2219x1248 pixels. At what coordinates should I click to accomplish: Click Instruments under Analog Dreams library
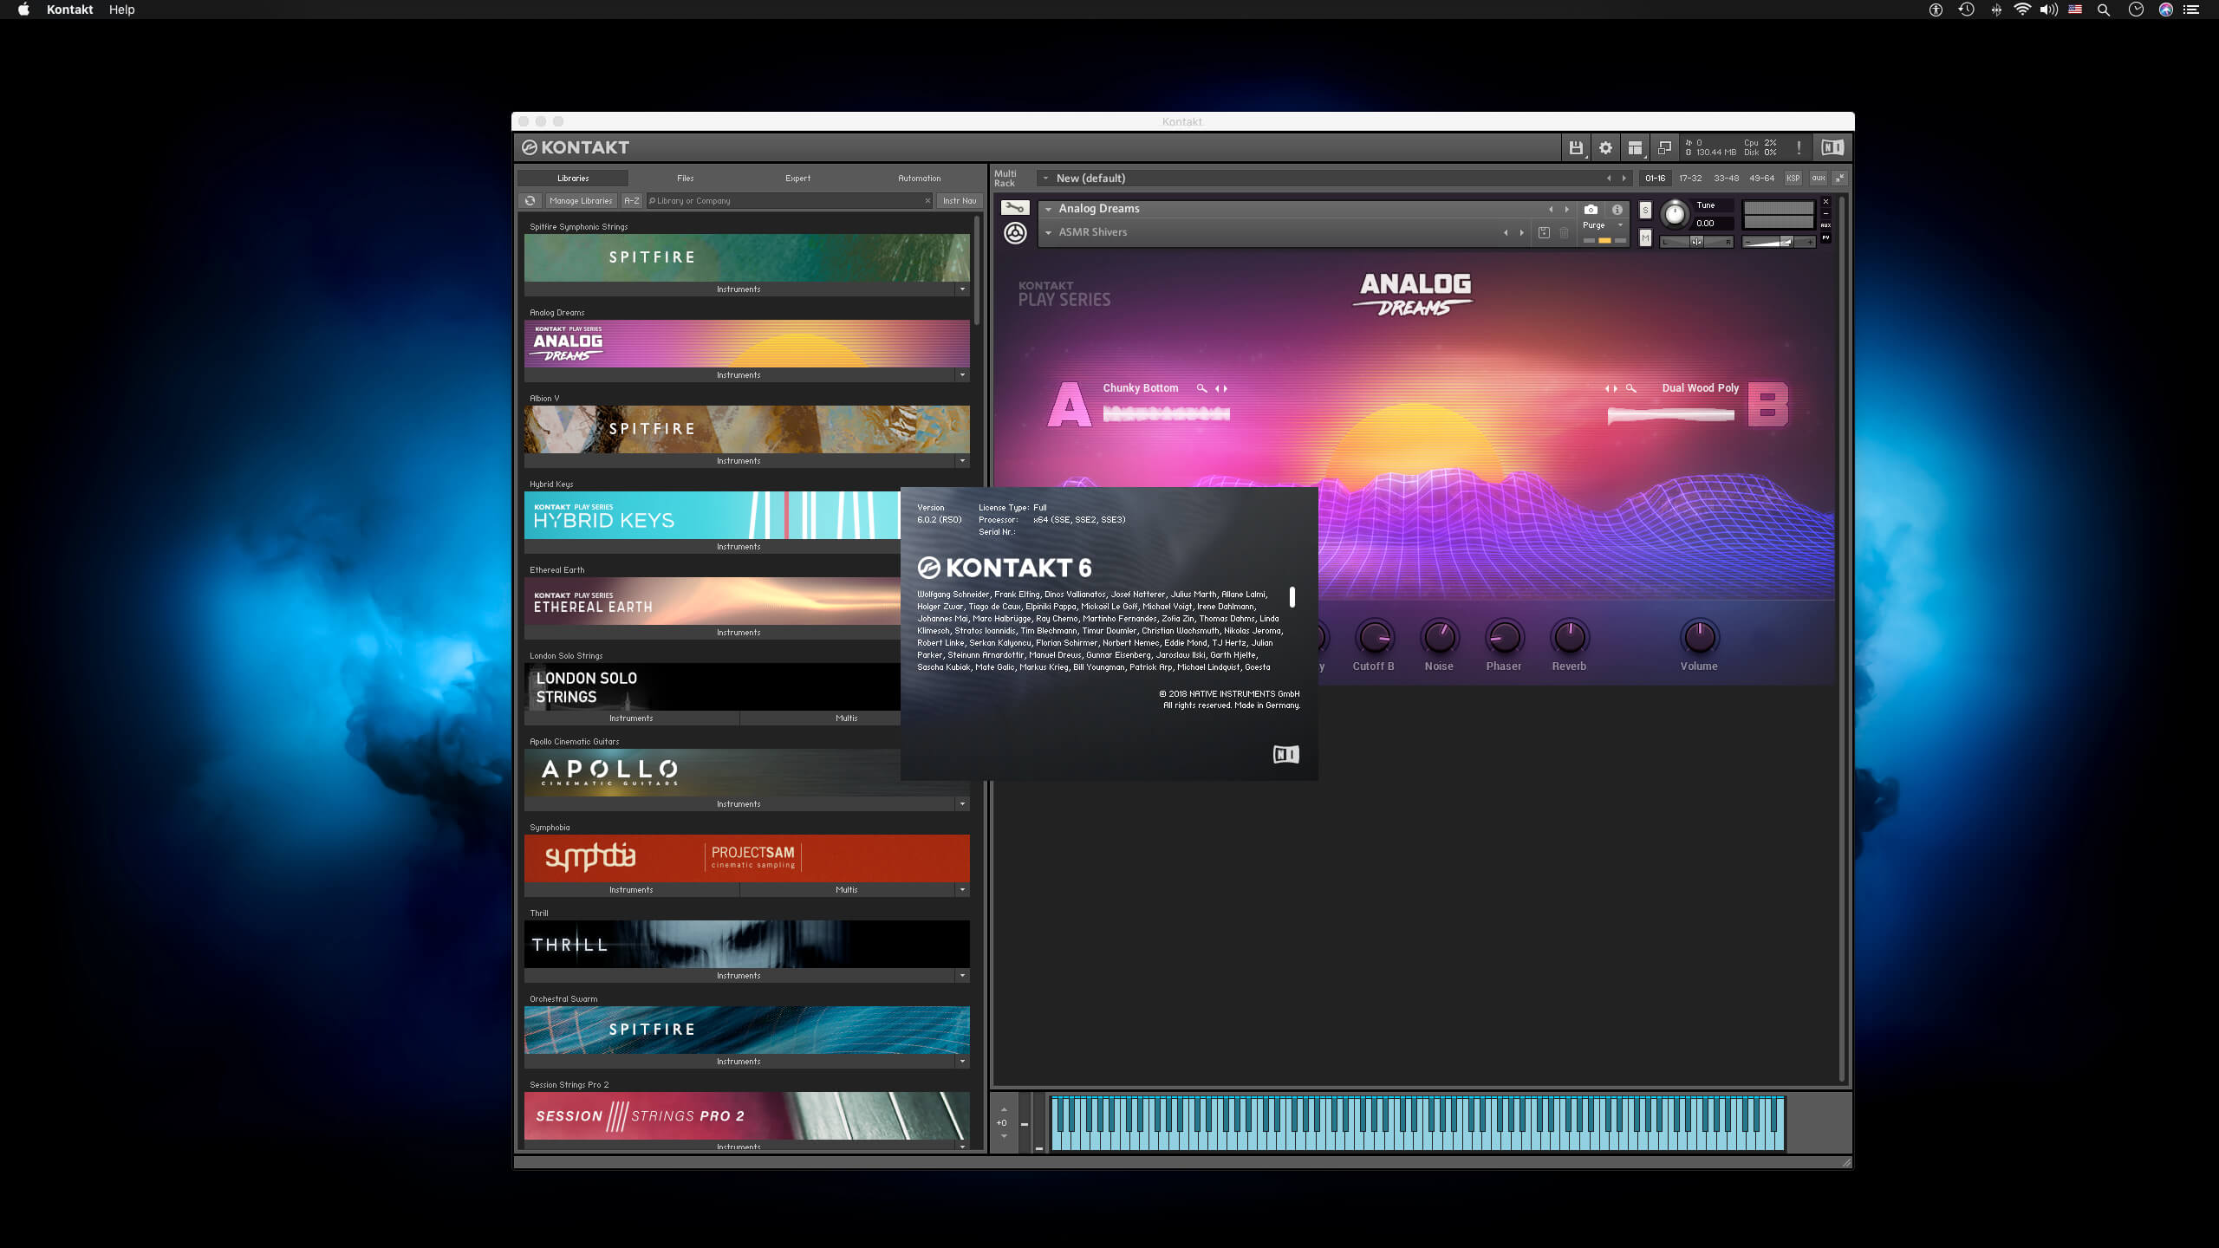pos(739,375)
